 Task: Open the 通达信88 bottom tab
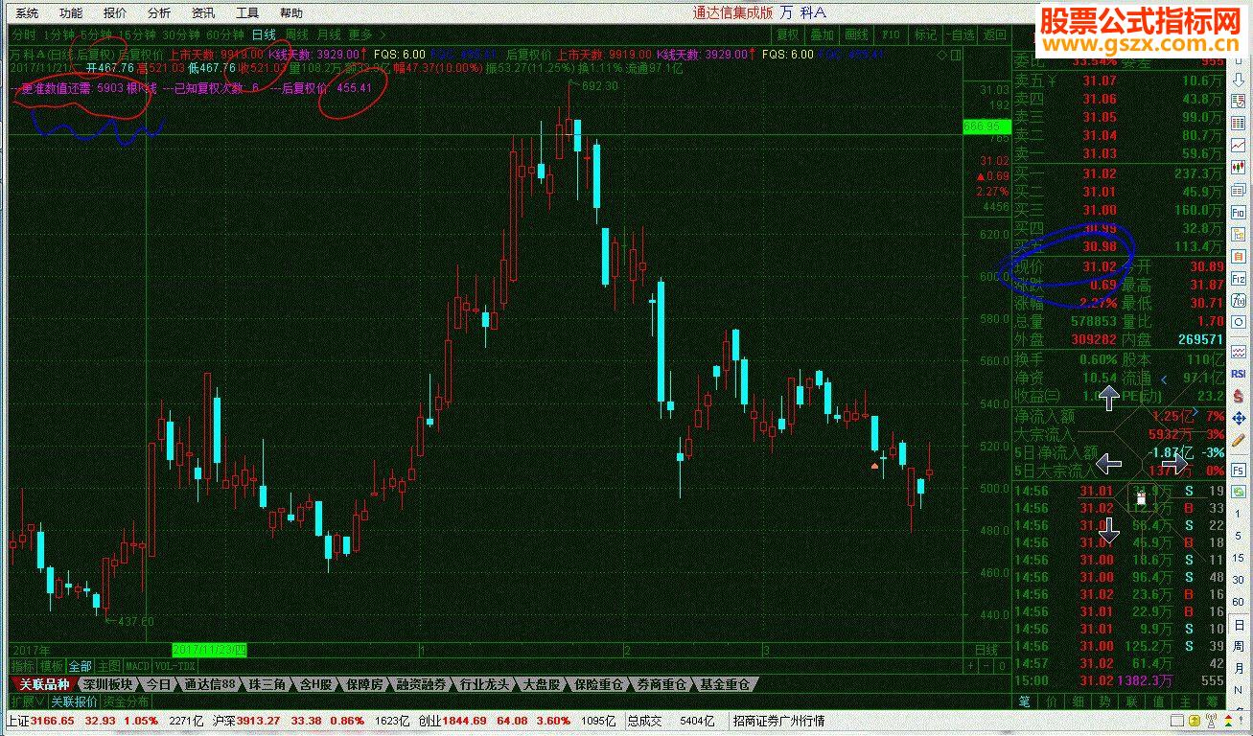click(210, 684)
